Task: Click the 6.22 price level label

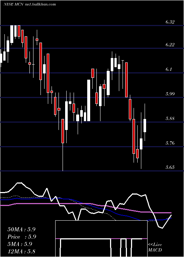Action: pyautogui.click(x=170, y=44)
